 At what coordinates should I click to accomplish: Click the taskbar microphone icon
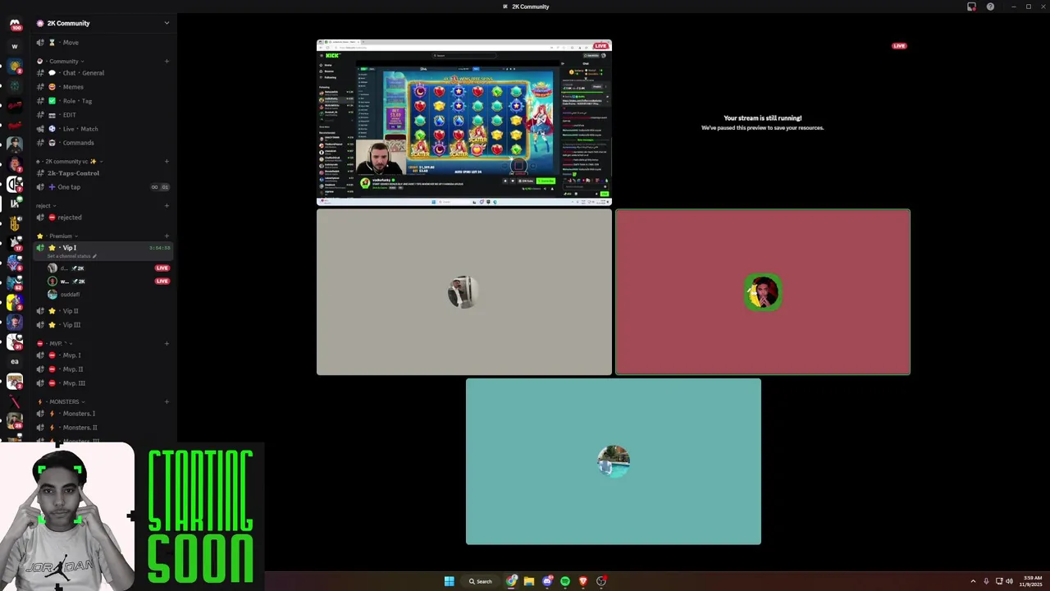986,581
